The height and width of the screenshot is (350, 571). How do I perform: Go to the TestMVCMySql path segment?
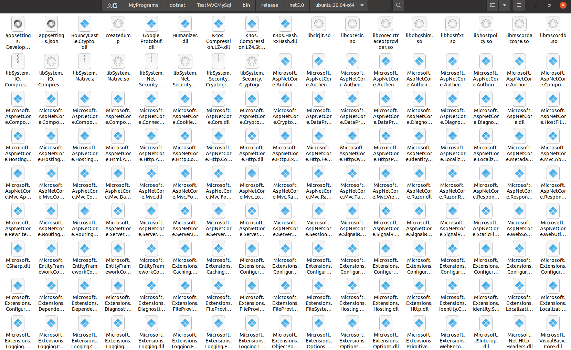[214, 5]
